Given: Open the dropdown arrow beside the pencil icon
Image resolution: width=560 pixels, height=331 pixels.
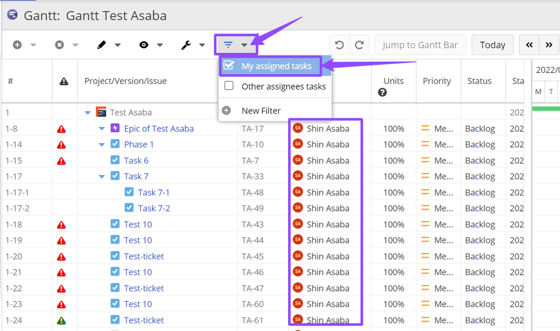Looking at the screenshot, I should tap(118, 45).
